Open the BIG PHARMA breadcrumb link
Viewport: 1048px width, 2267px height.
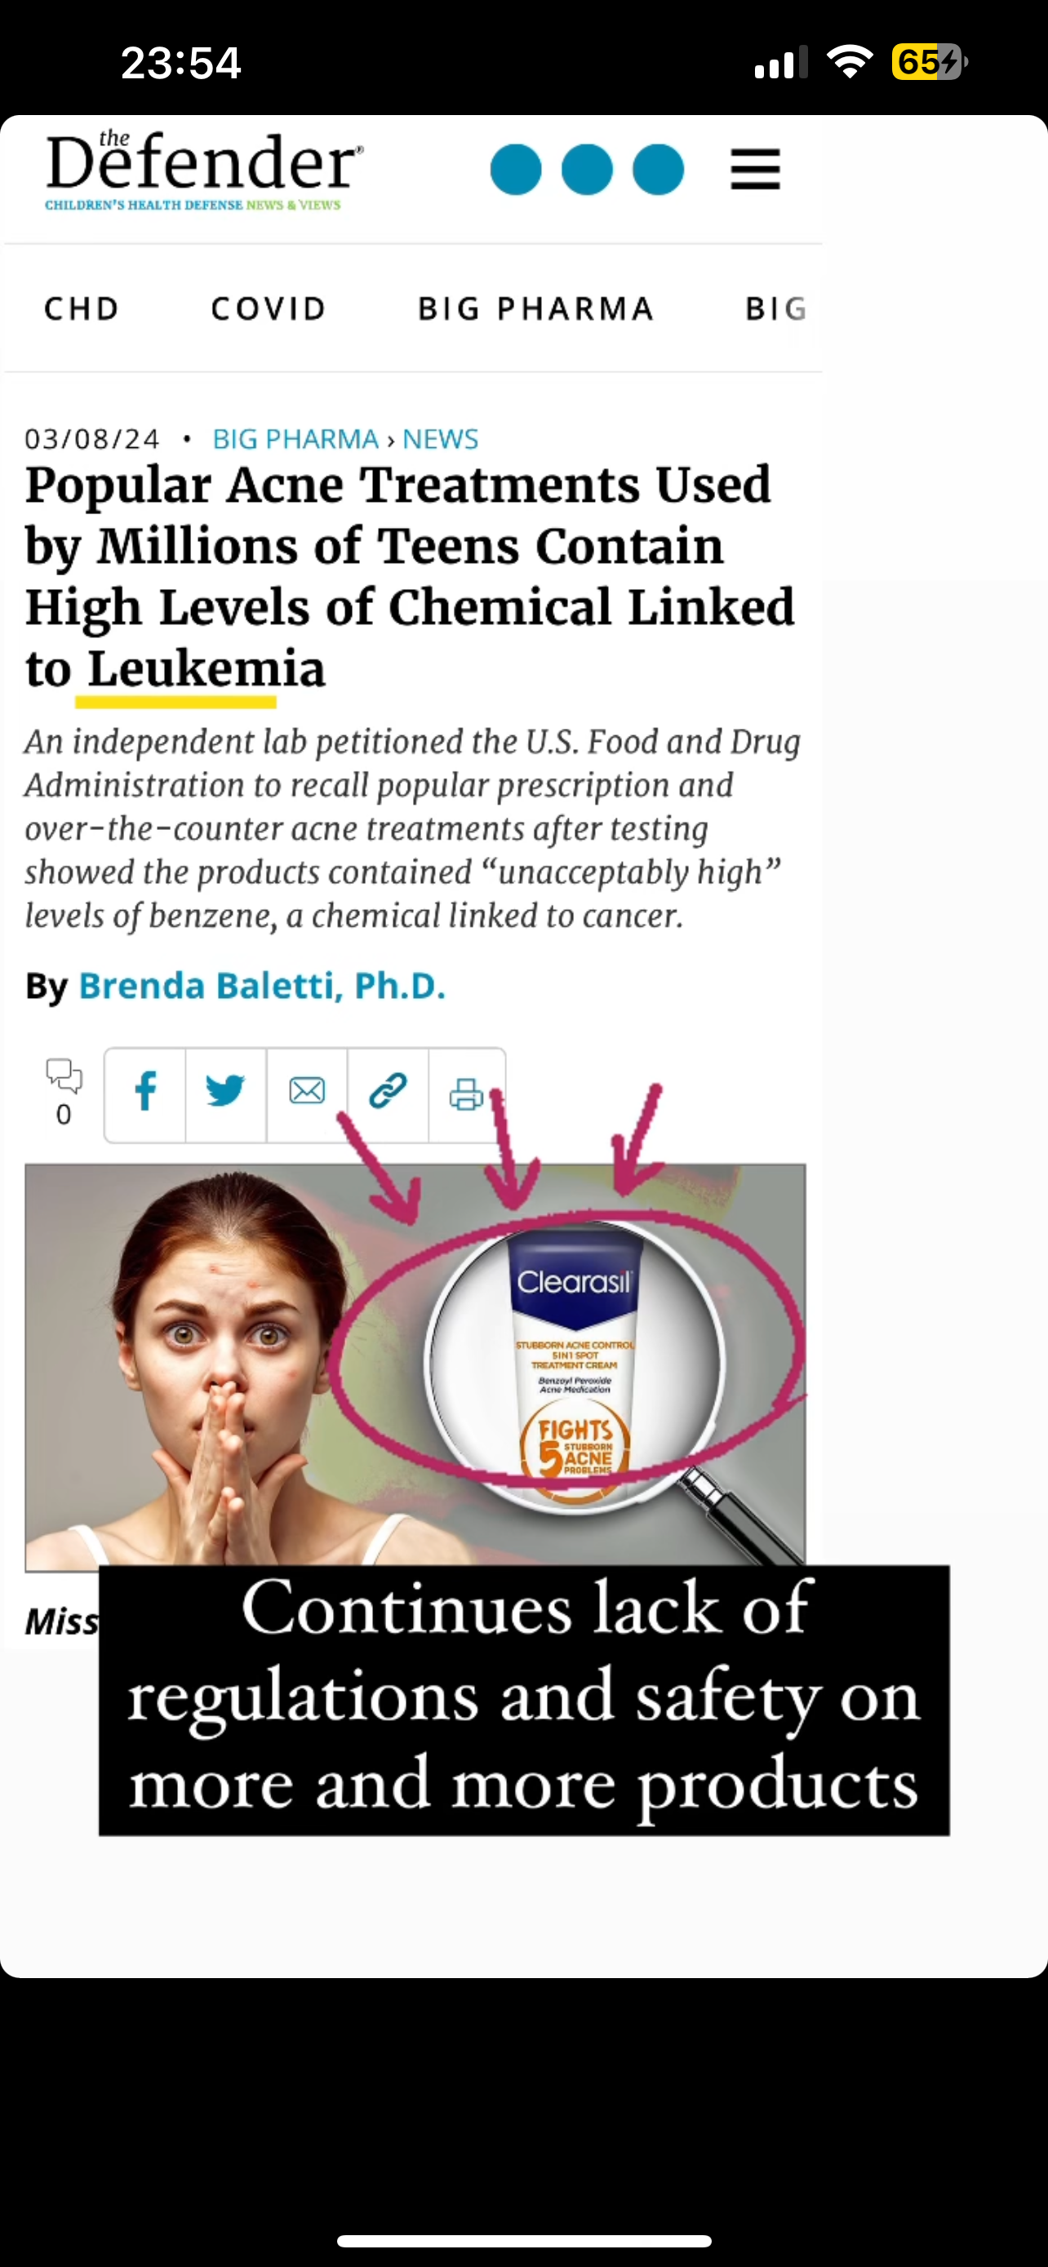295,438
